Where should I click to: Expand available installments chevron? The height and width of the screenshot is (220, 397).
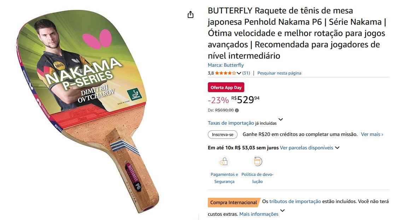click(337, 148)
